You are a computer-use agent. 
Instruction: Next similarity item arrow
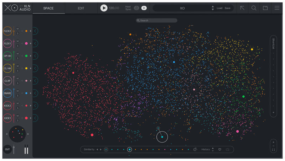click(101, 150)
